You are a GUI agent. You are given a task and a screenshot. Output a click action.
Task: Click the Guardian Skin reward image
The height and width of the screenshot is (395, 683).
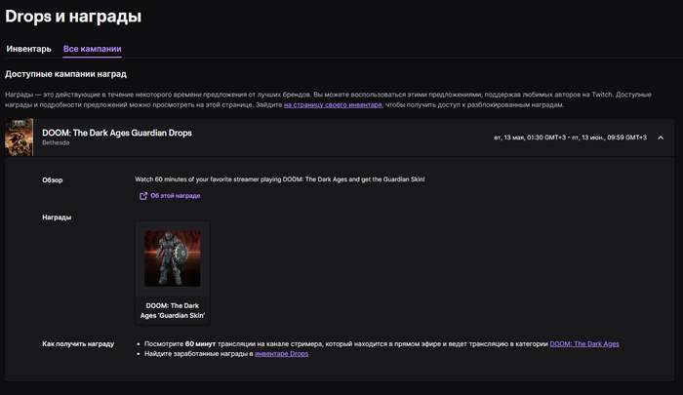click(172, 258)
